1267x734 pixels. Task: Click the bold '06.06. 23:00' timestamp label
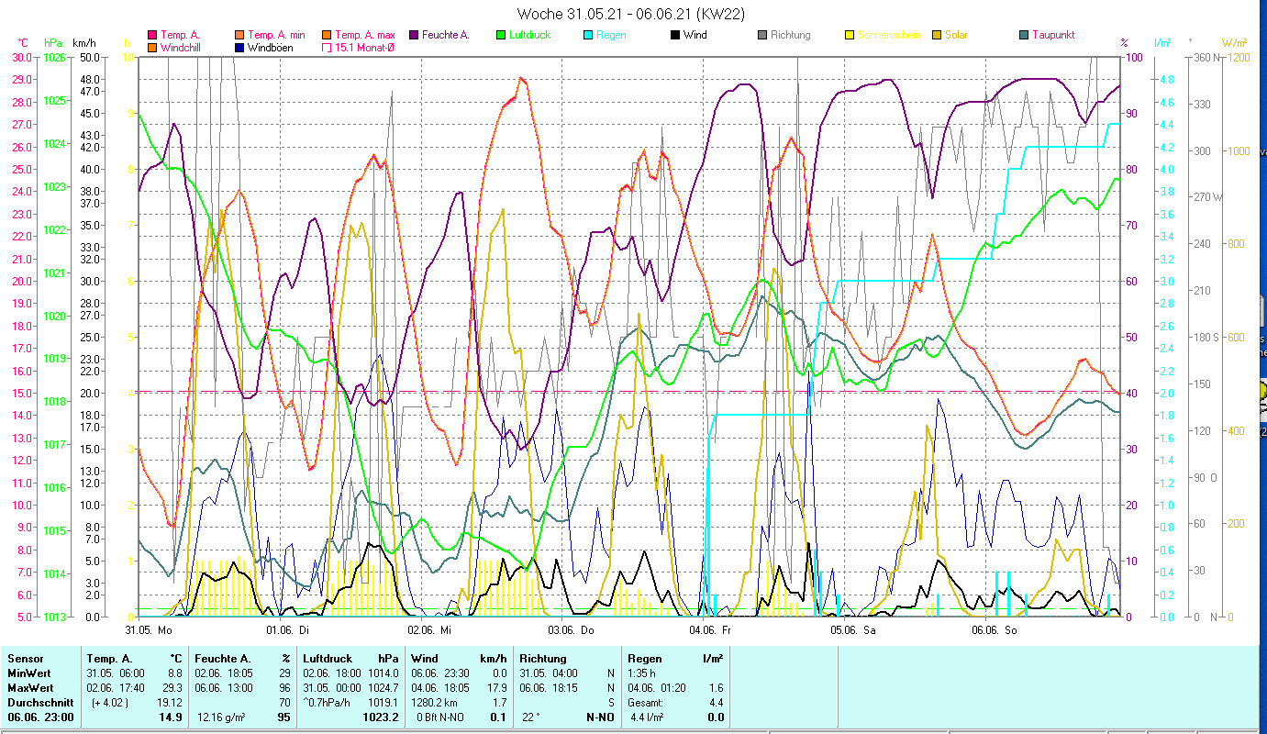pos(40,717)
